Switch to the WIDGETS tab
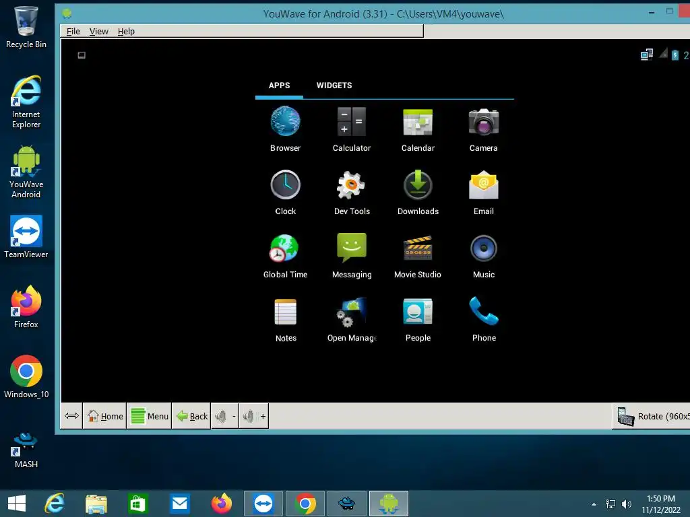 tap(334, 85)
